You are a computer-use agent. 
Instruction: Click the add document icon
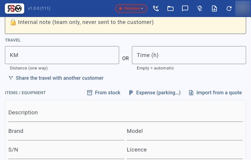point(214,8)
